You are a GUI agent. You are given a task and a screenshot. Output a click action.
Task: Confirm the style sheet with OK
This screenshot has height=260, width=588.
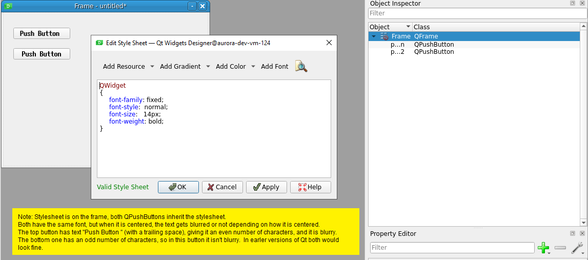point(178,187)
